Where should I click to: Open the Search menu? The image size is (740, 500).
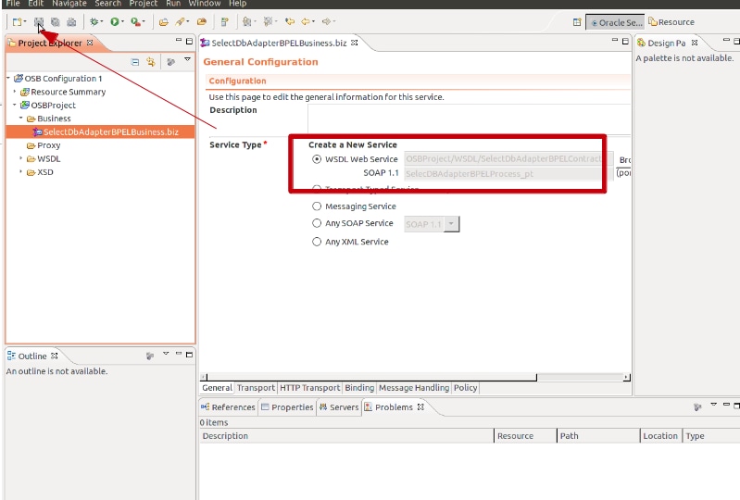pos(108,4)
